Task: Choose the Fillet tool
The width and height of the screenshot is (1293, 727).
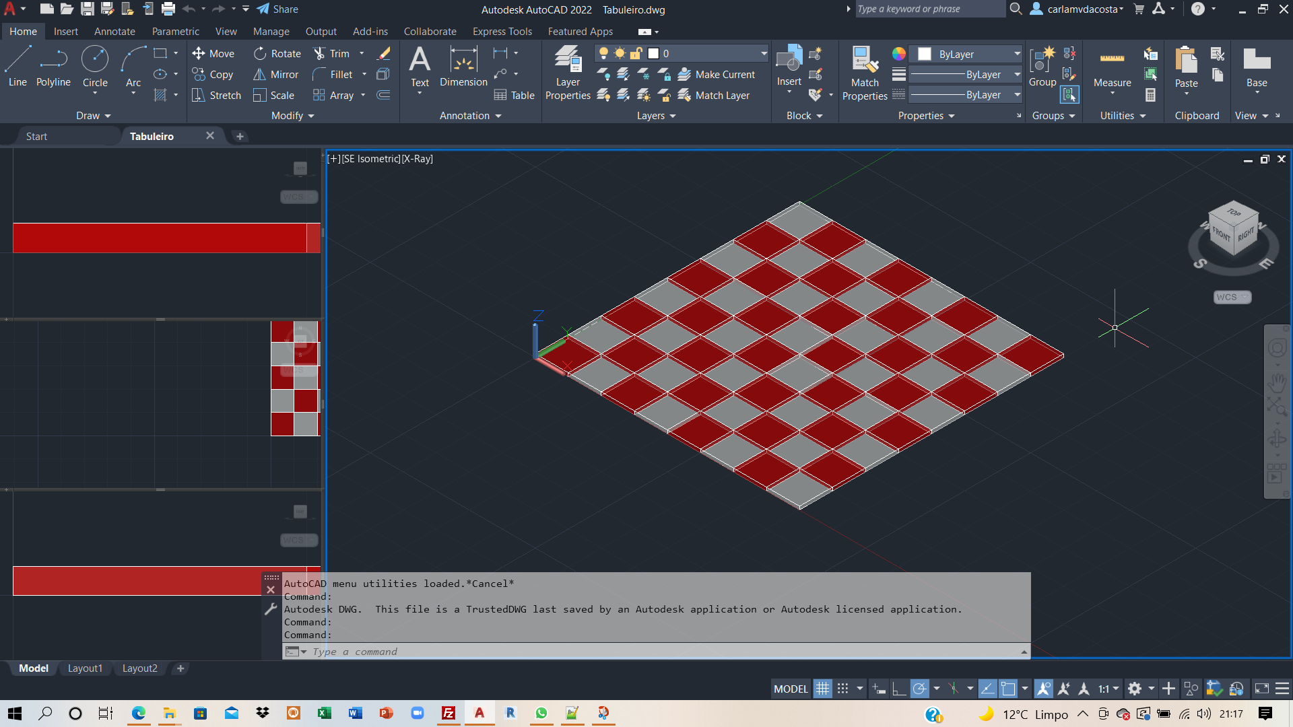Action: [x=333, y=74]
